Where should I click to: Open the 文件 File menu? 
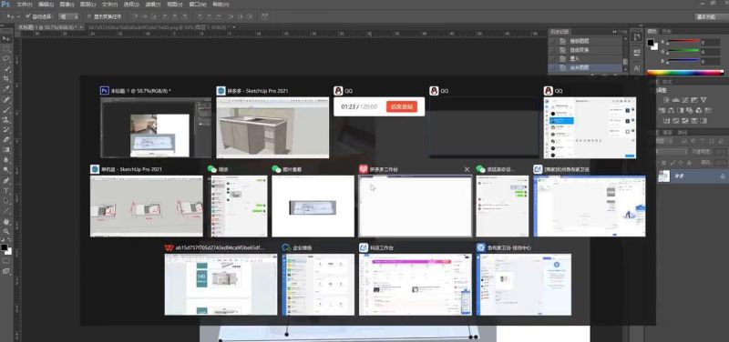25,5
